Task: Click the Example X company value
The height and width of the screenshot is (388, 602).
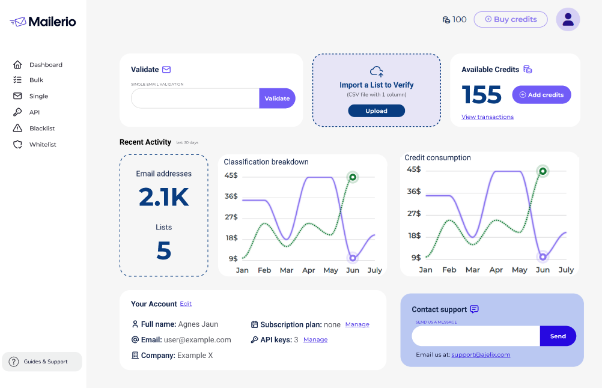Action: click(x=195, y=356)
